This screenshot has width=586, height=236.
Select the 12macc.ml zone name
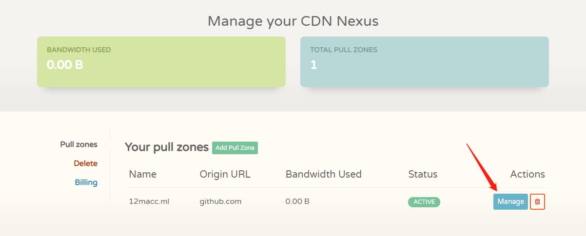click(x=149, y=201)
